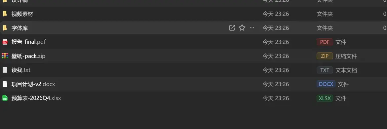Favorite the 字体库 folder with star icon
387x129 pixels.
click(x=242, y=28)
